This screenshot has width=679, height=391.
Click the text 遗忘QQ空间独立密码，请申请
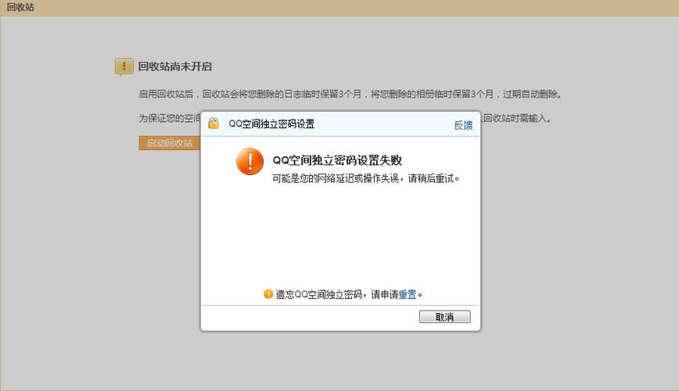pyautogui.click(x=337, y=295)
